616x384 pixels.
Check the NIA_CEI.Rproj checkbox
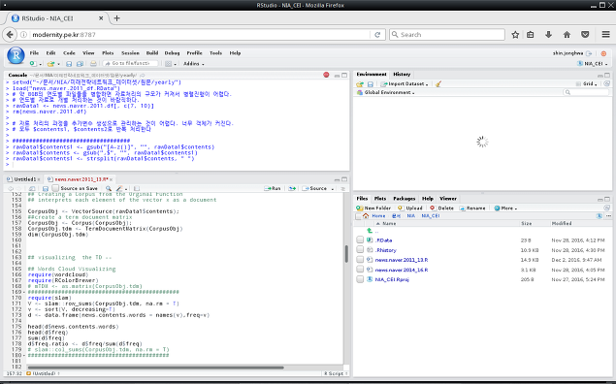(x=360, y=279)
